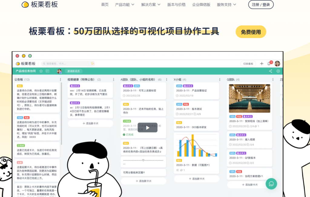This screenshot has width=310, height=197.
Task: Expand the 解决方案 dropdown
Action: [x=150, y=5]
